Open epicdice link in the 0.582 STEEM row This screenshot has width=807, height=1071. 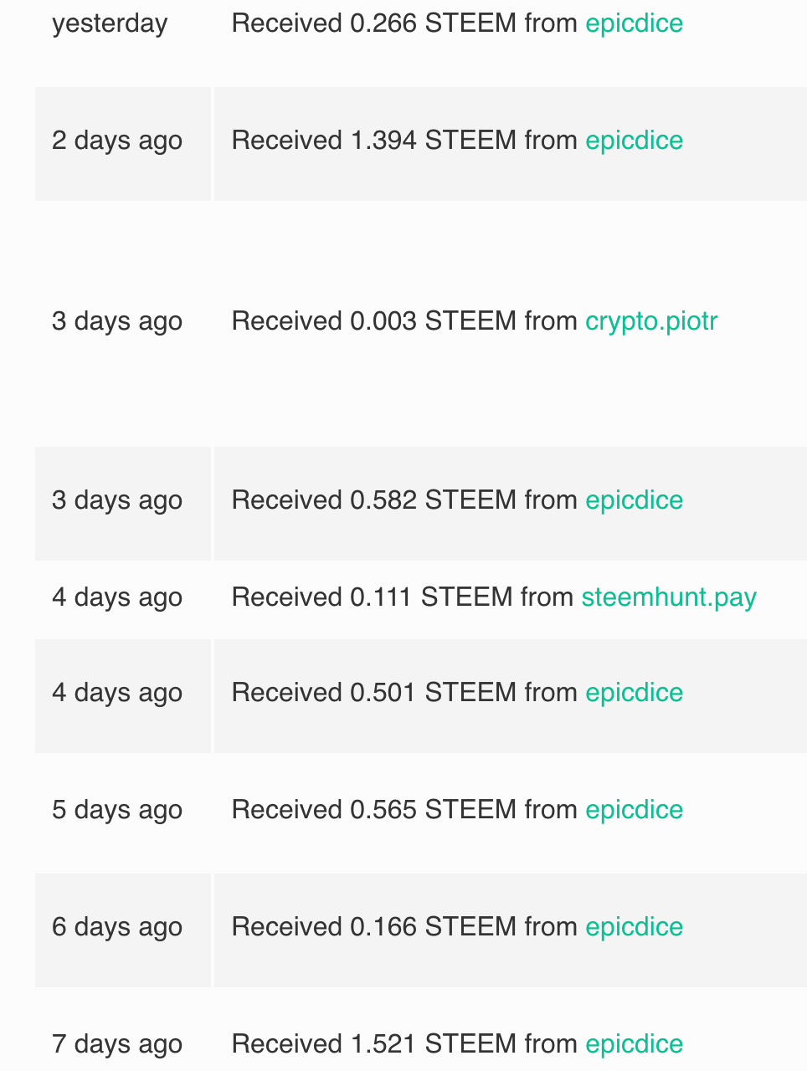coord(634,500)
